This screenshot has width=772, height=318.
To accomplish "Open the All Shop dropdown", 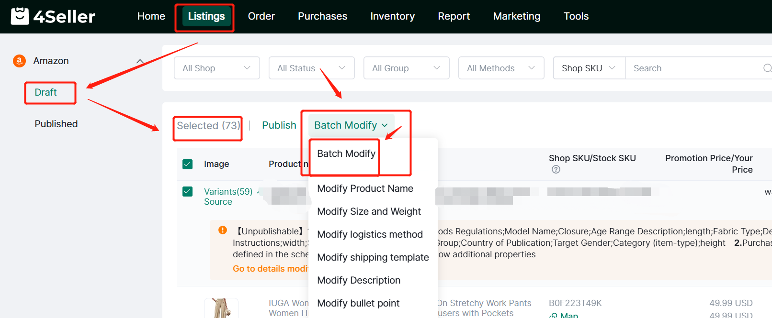I will pos(216,68).
